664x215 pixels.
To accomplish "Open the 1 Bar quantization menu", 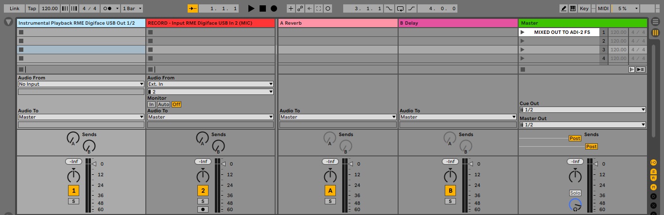I will coord(132,8).
